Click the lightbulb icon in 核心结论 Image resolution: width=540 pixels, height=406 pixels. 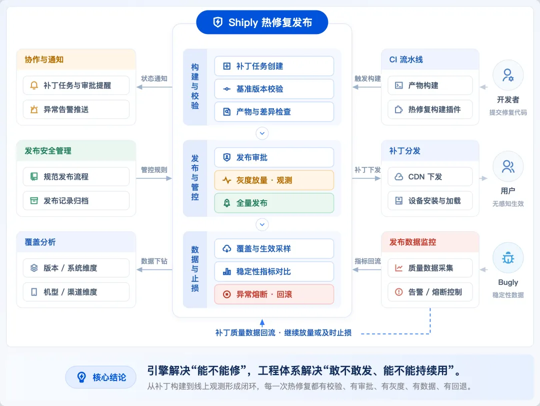coord(81,377)
